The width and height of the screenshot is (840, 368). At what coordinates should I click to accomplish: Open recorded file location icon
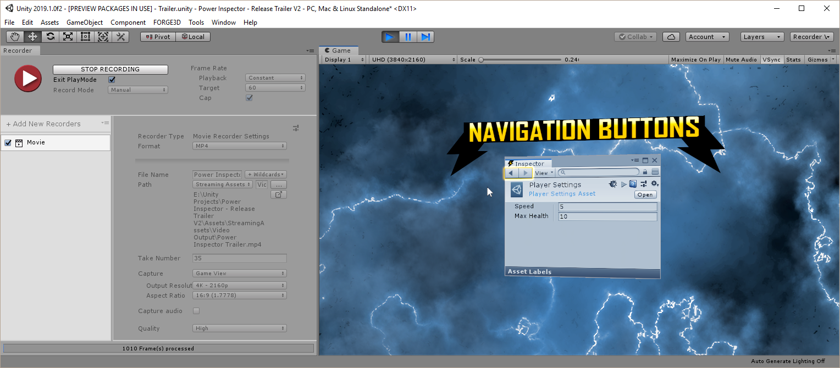click(279, 194)
